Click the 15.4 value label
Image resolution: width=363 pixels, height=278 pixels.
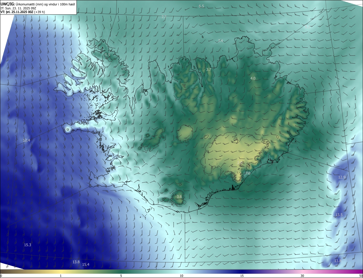86,264
